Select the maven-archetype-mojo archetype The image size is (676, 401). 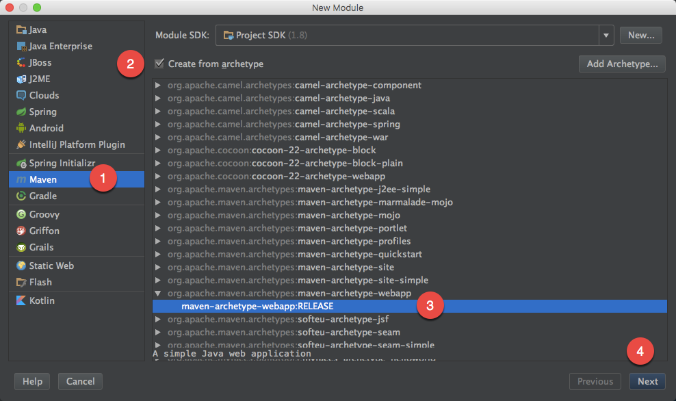pos(410,215)
